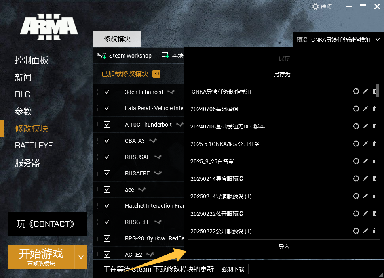Edit the 20240706基础模组 preset name
The width and height of the screenshot is (384, 278).
click(x=365, y=109)
